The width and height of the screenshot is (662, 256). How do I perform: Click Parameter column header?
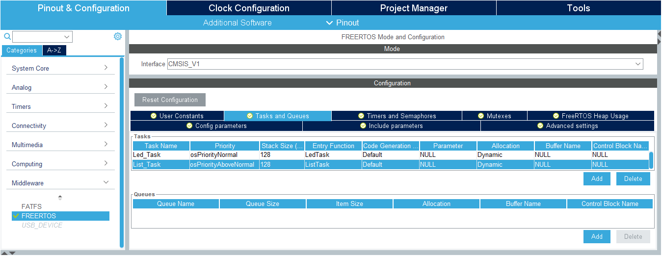point(448,146)
